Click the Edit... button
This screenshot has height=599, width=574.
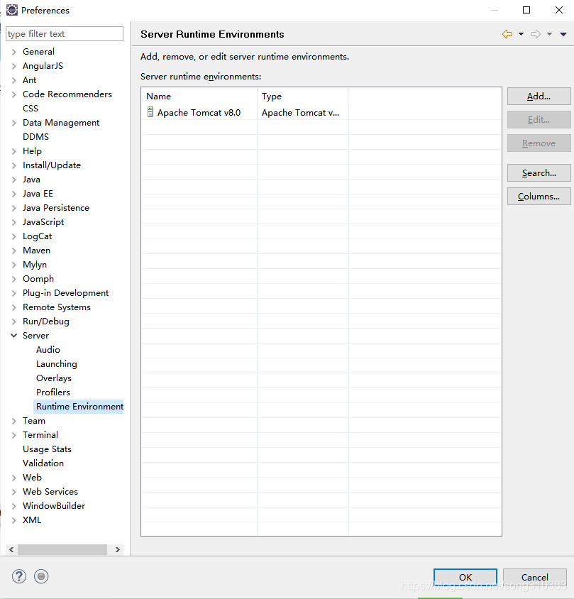pos(539,119)
